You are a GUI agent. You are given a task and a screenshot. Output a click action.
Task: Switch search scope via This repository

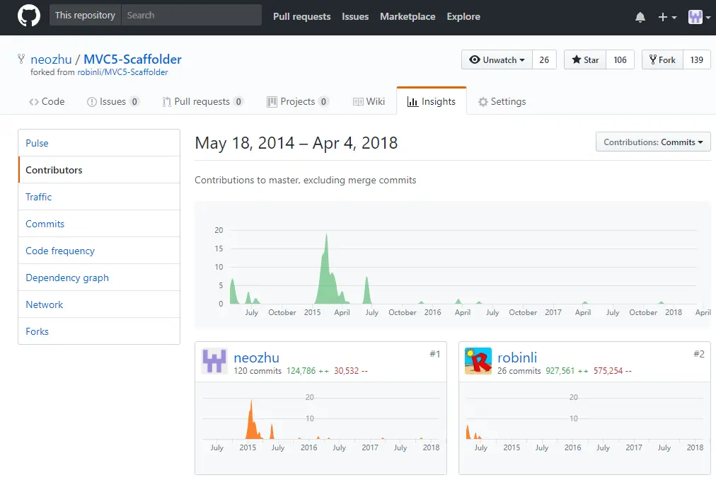(x=85, y=15)
